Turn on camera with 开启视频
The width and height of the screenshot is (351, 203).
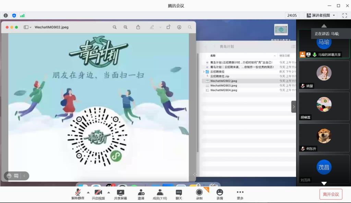click(98, 194)
